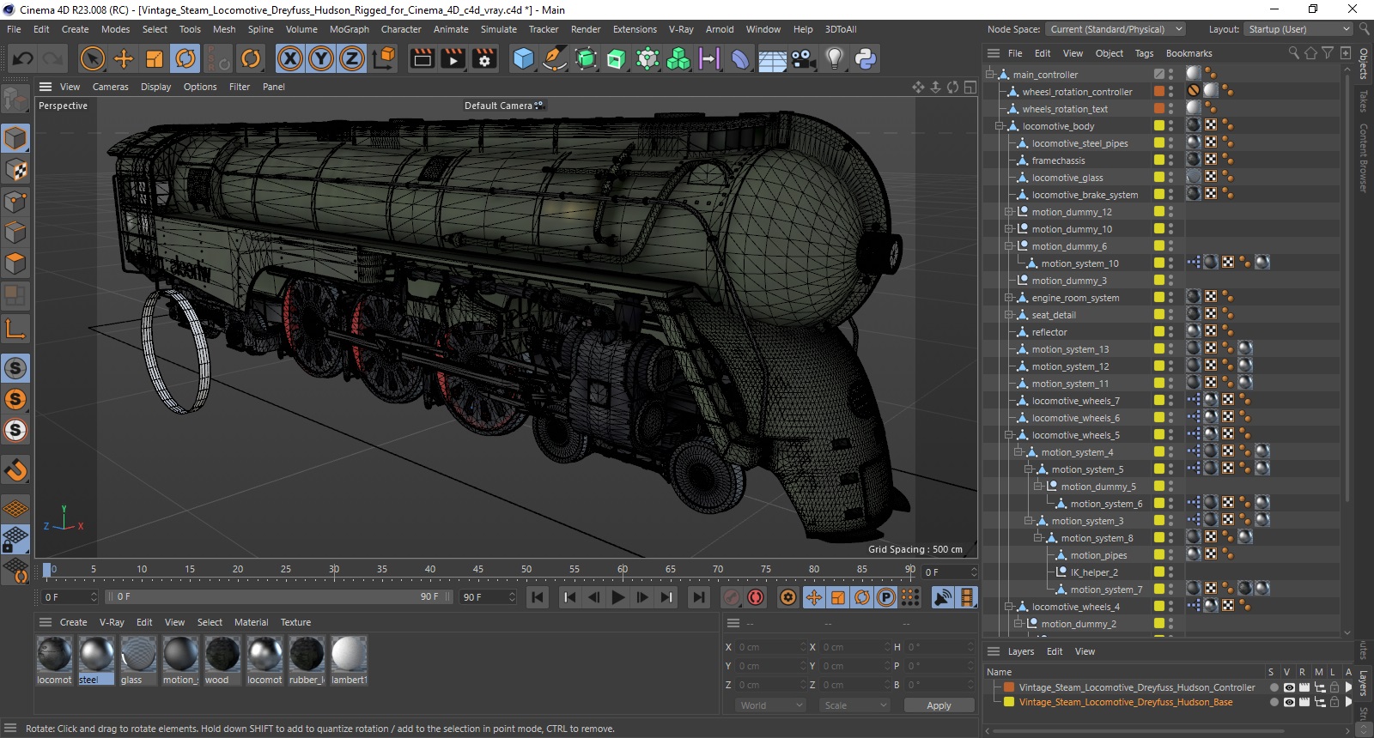Toggle Y axis lock
The height and width of the screenshot is (738, 1374).
[x=321, y=58]
